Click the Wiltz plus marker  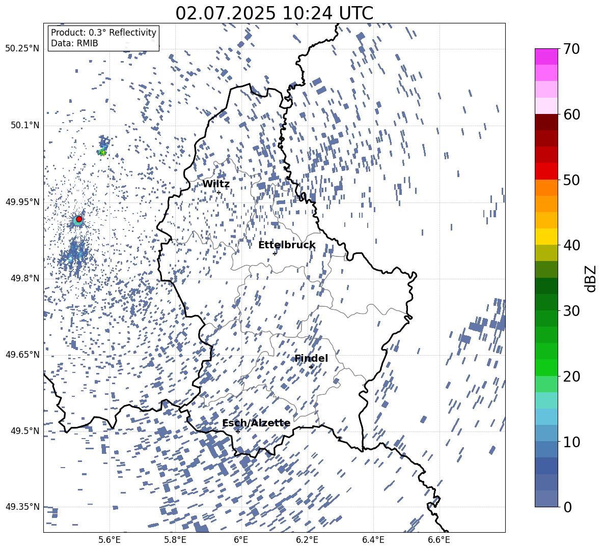pos(219,192)
